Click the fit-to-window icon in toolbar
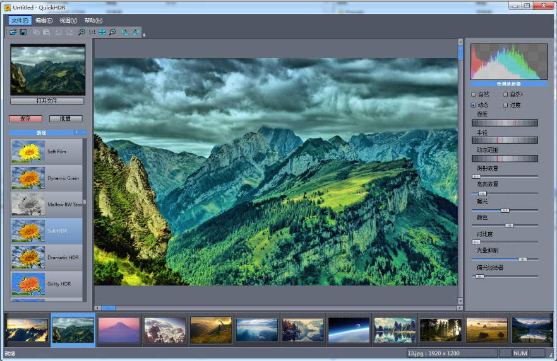Screen dimensions: 557x361 102,32
